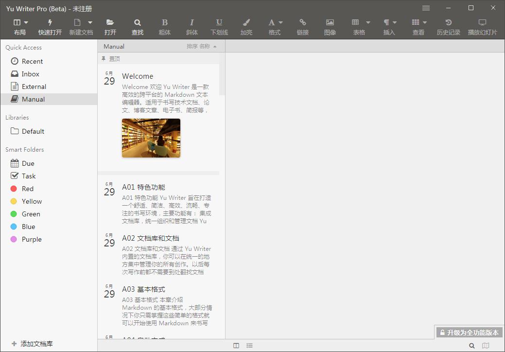Toggle the two-pane view icon at bottom
Screen dimensions: 505x352
pos(236,345)
